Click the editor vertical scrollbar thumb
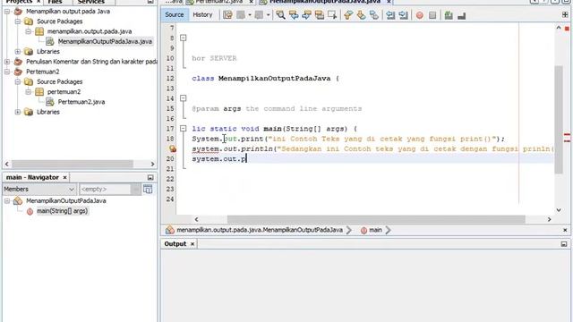 (x=559, y=120)
